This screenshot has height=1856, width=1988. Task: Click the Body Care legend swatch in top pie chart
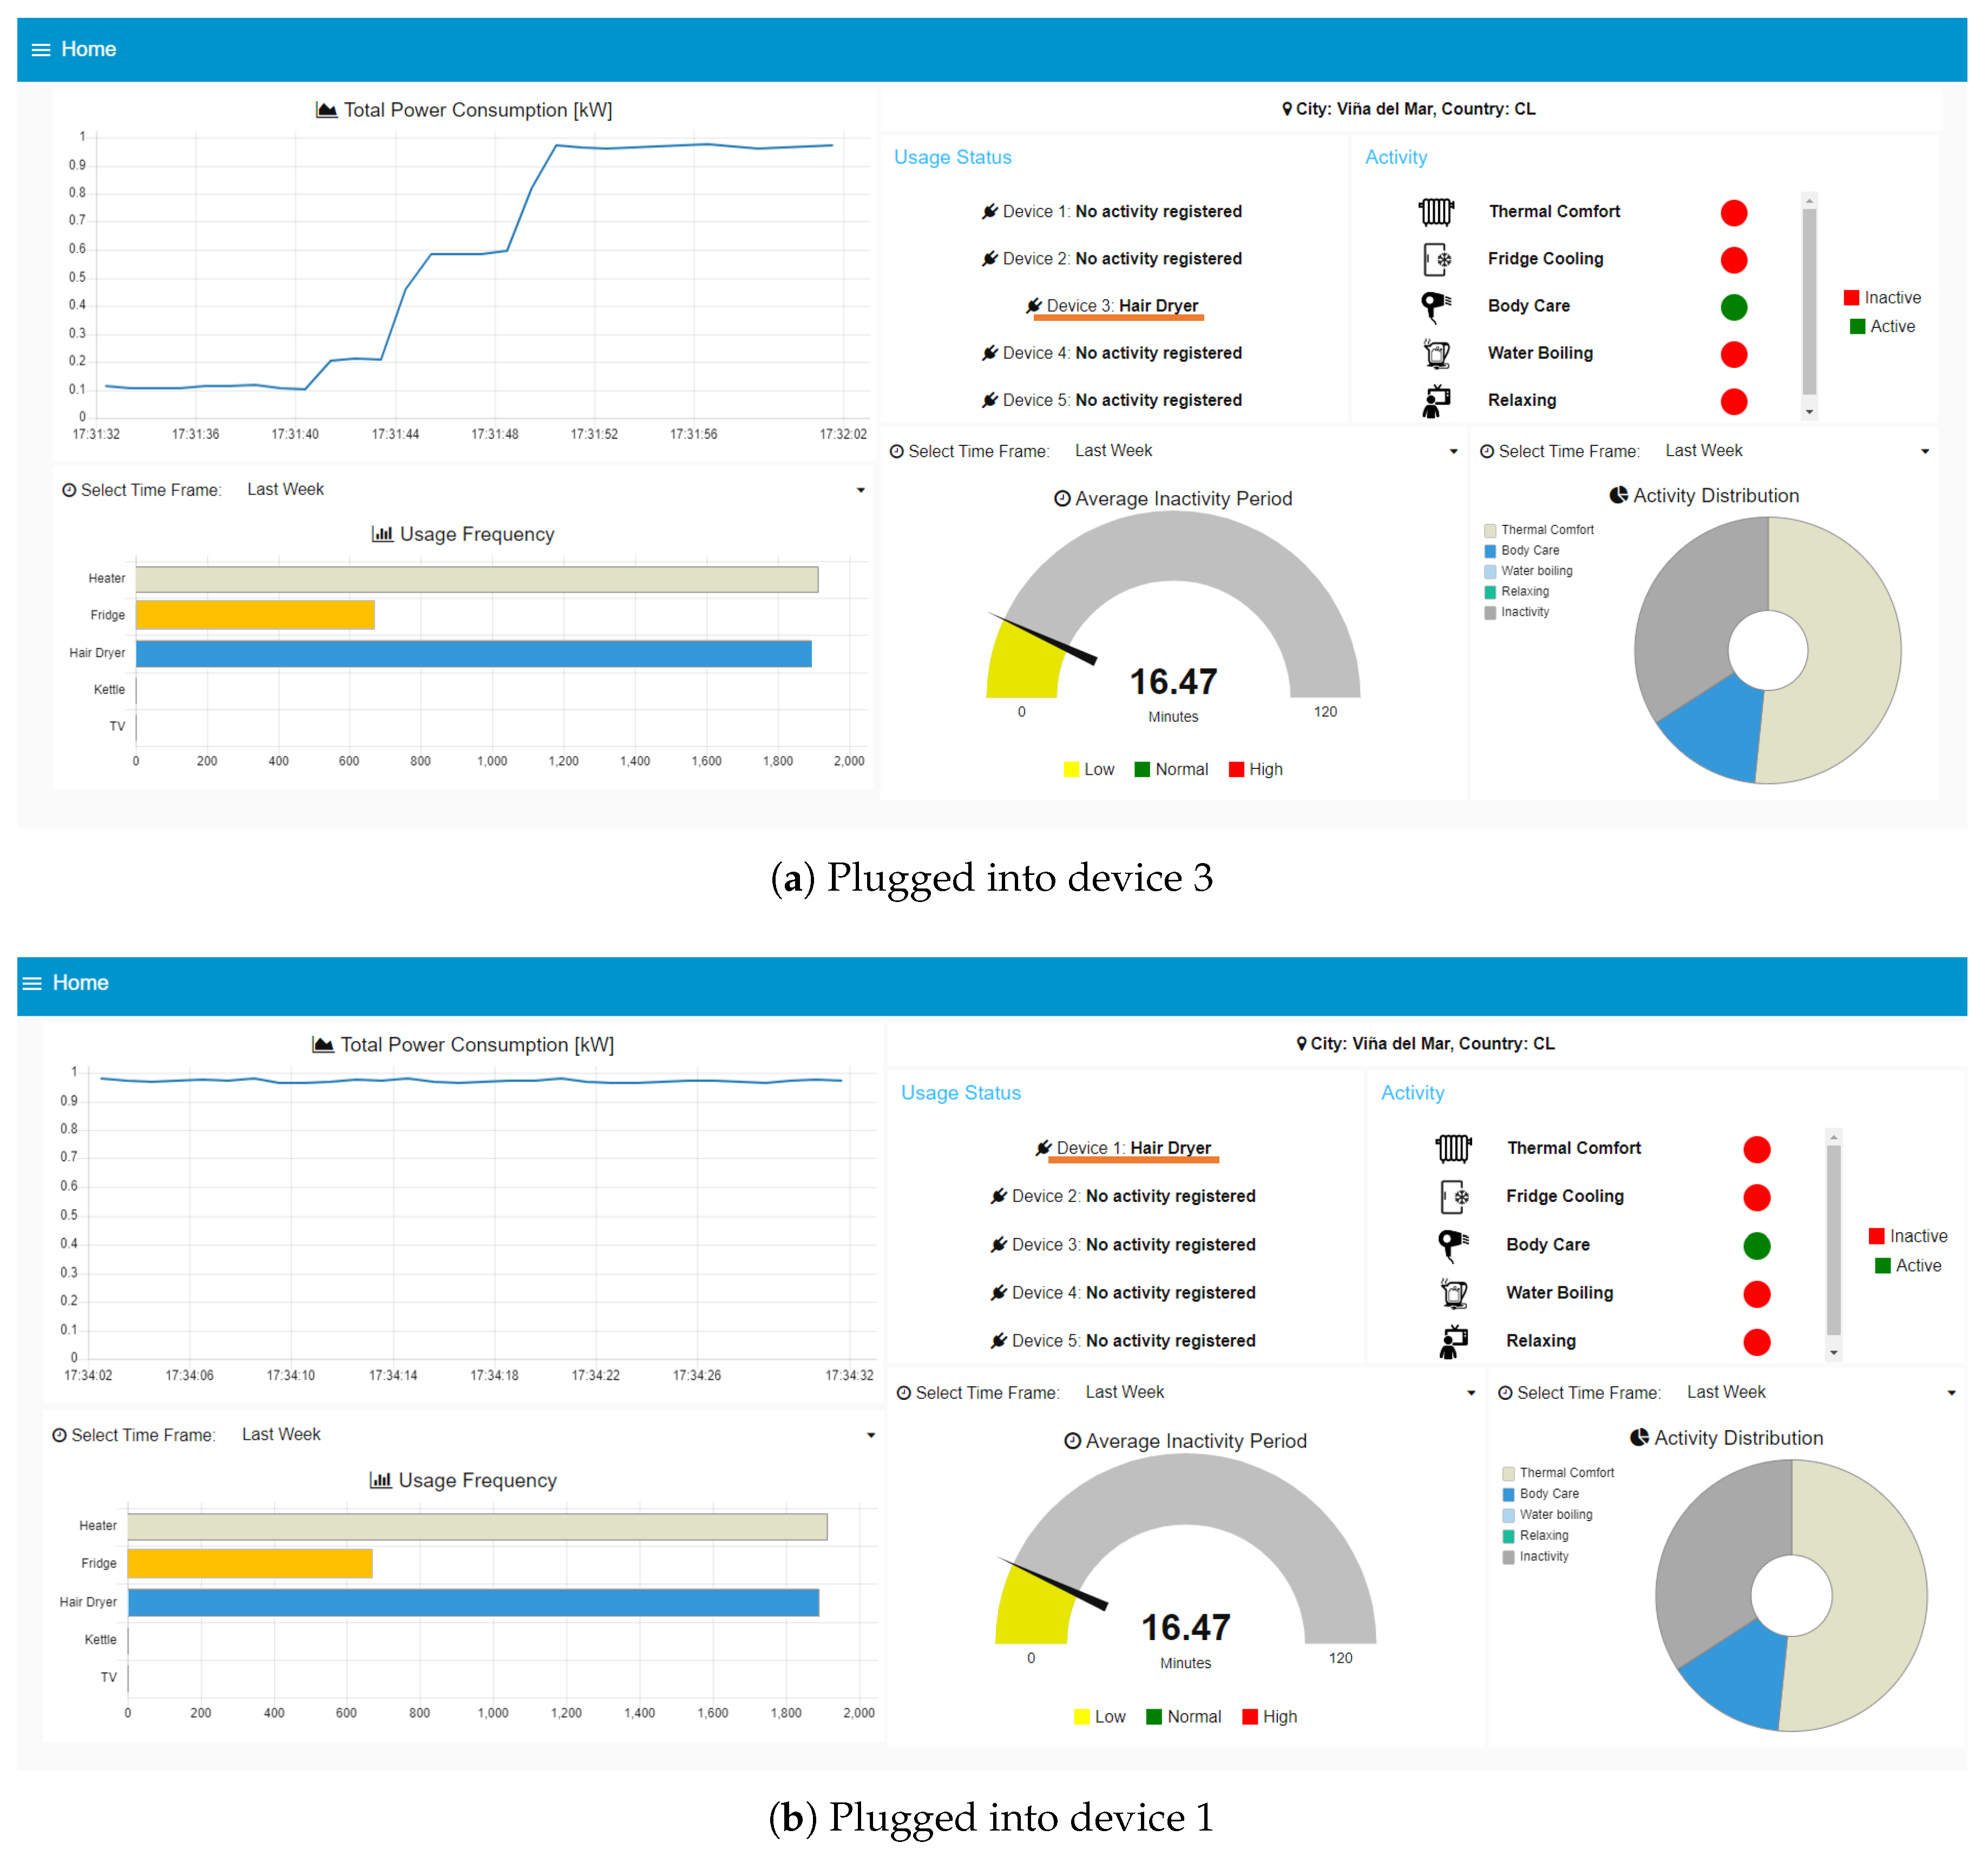[x=1490, y=551]
